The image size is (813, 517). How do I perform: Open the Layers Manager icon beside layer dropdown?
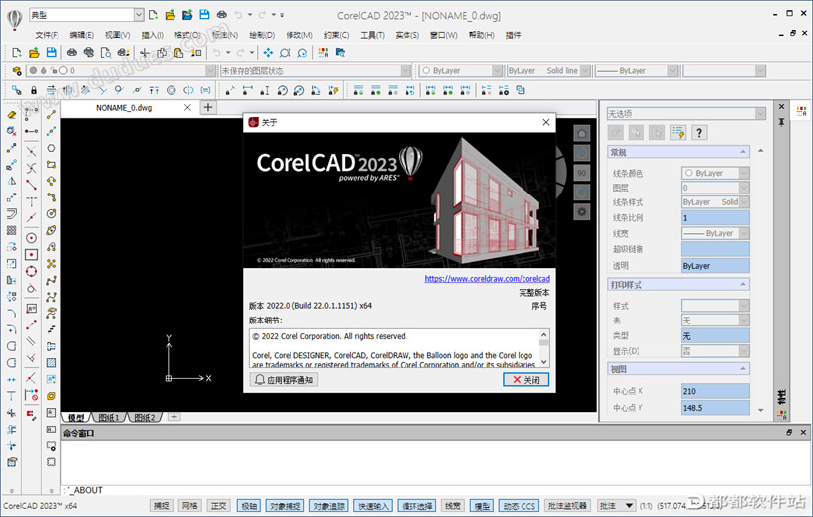pyautogui.click(x=16, y=71)
